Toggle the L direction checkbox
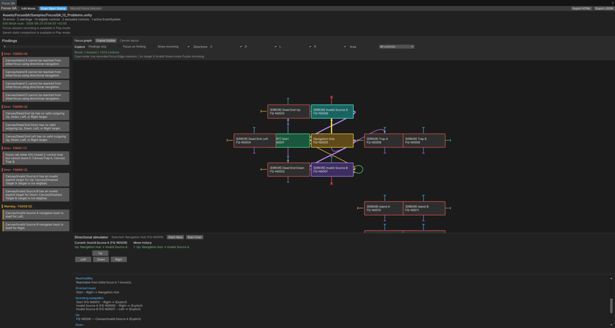The height and width of the screenshot is (328, 615). [310, 47]
